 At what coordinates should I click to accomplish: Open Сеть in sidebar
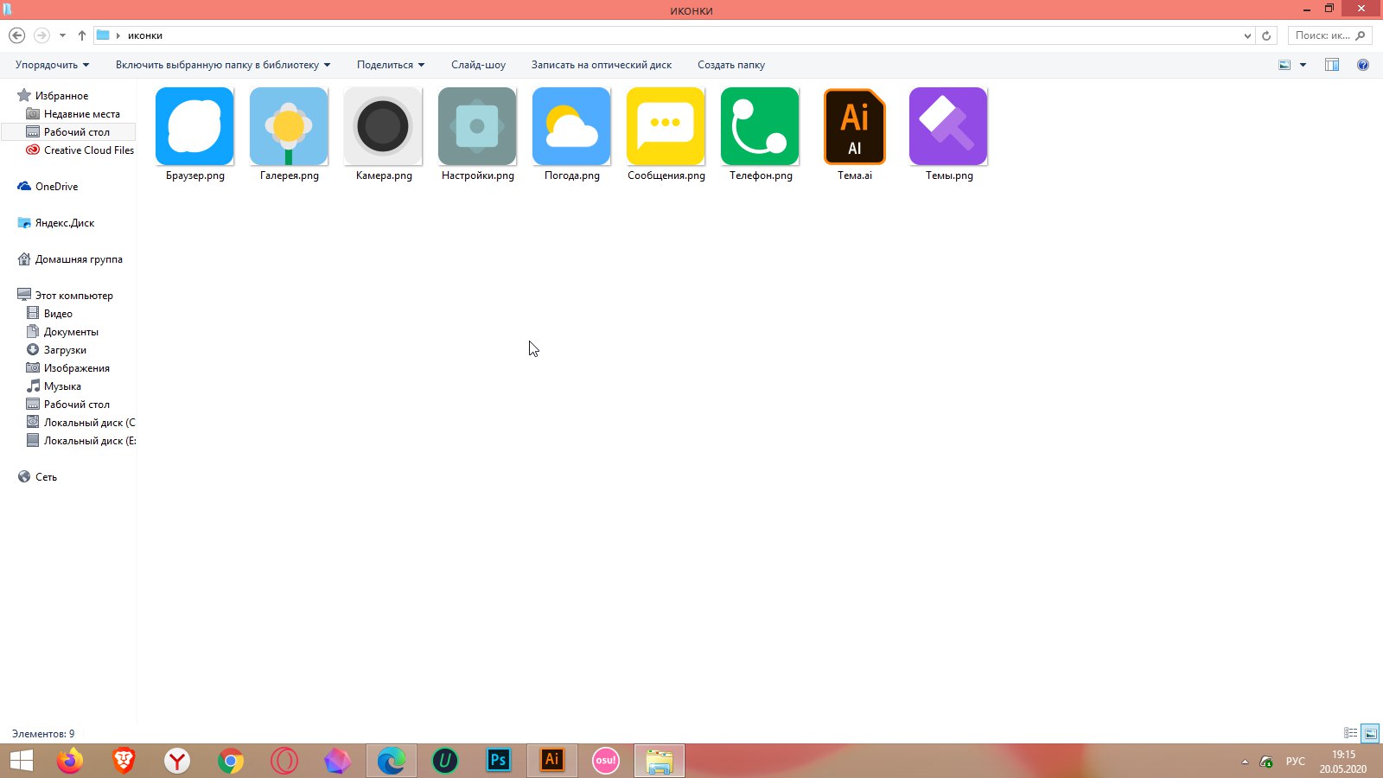(46, 477)
